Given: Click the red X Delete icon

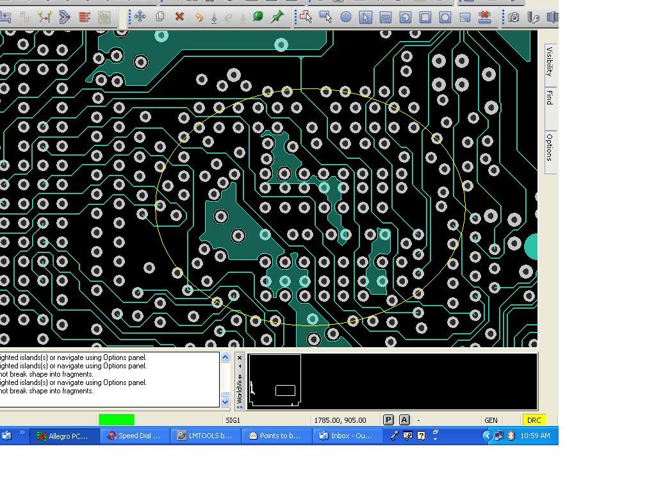Looking at the screenshot, I should click(x=179, y=17).
